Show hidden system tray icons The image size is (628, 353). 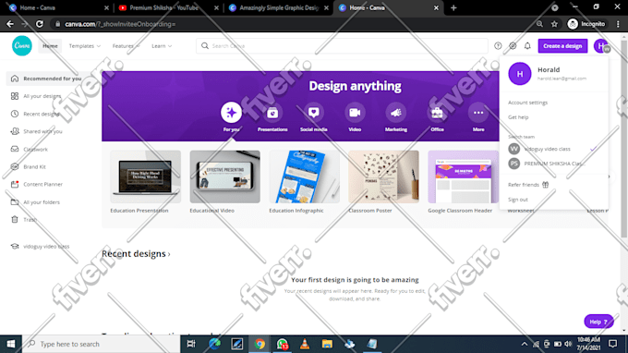(x=525, y=344)
